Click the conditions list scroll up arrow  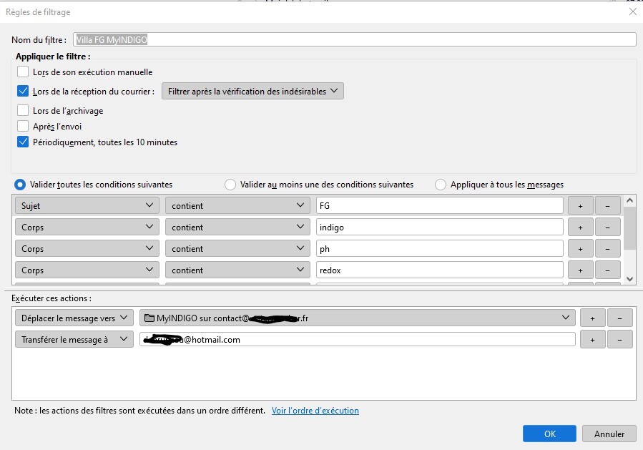pos(630,200)
